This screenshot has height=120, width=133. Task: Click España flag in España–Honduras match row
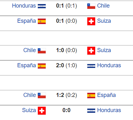click(42, 66)
